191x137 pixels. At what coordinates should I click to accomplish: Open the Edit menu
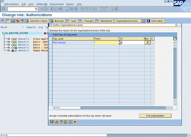click(x=24, y=4)
